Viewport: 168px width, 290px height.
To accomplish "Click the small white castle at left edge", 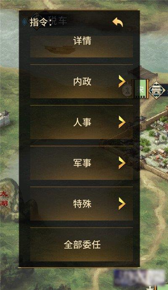I will pos(5,118).
